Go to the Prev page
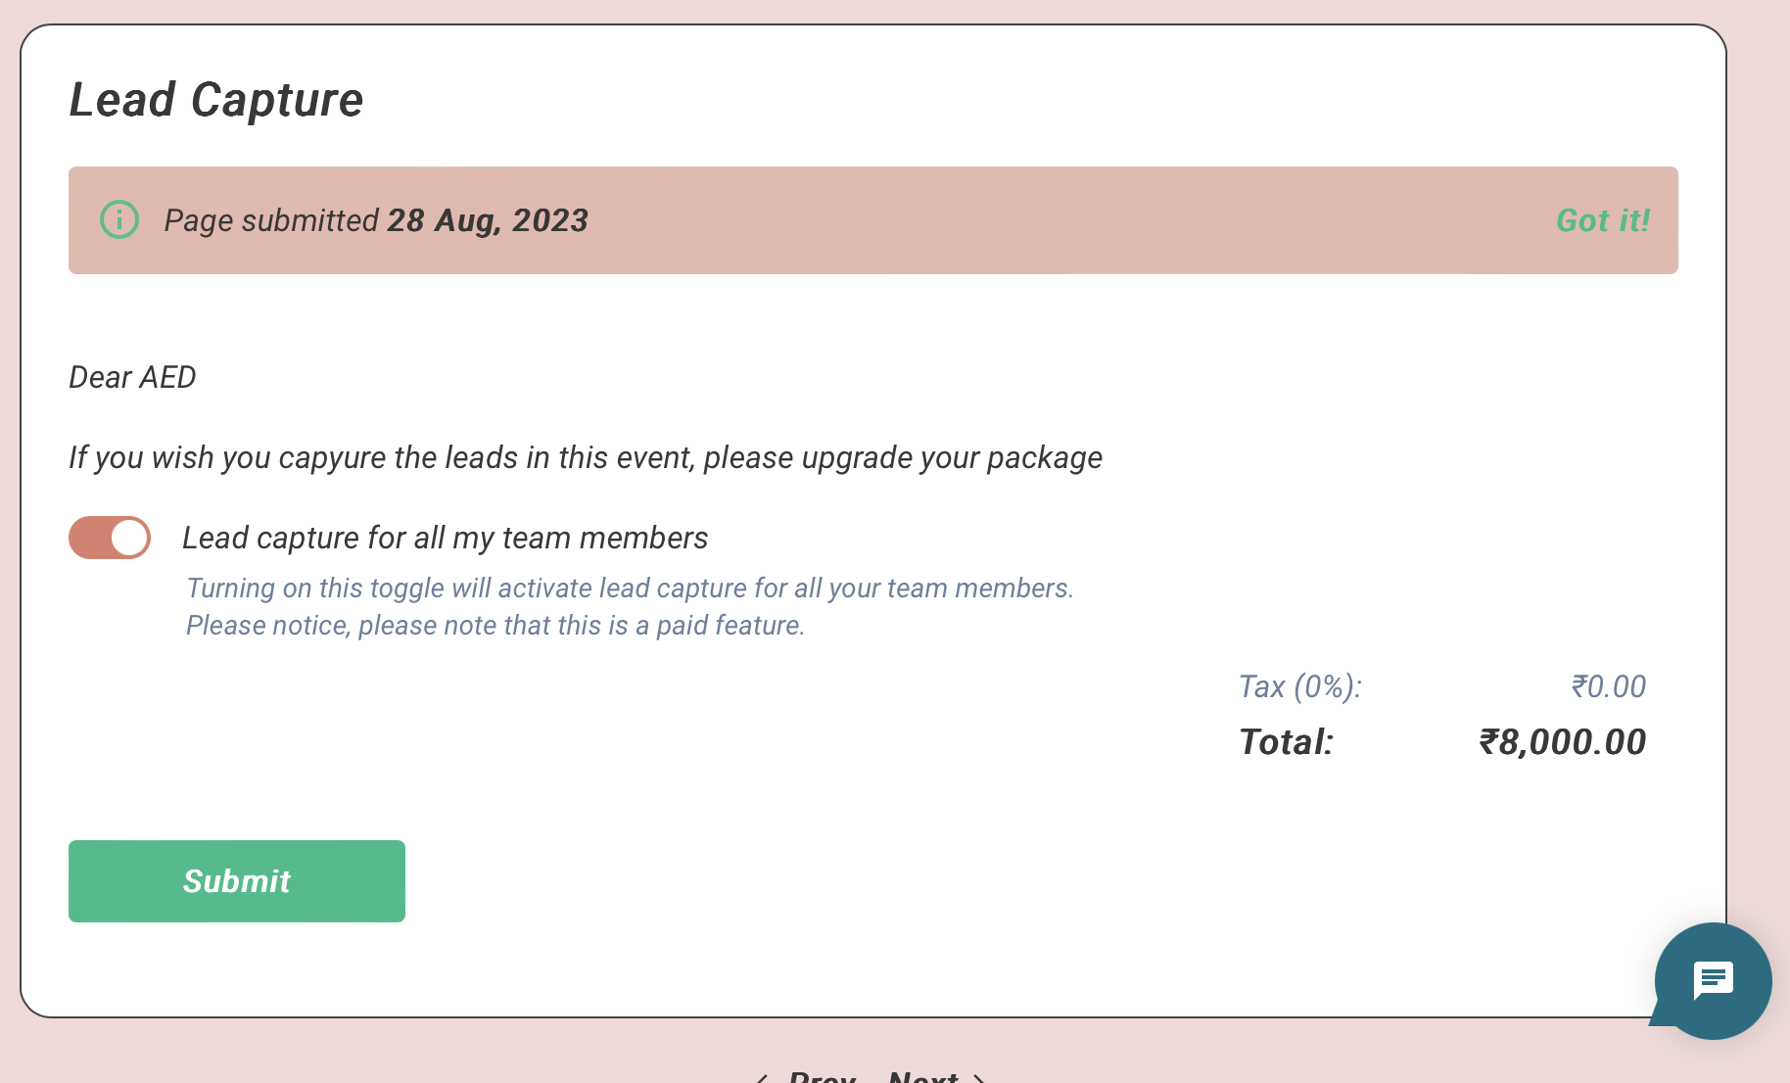 coord(822,1077)
